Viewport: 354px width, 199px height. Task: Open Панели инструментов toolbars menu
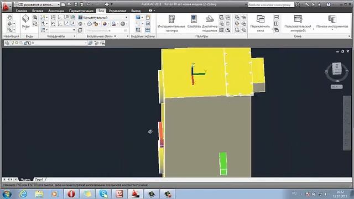click(332, 22)
